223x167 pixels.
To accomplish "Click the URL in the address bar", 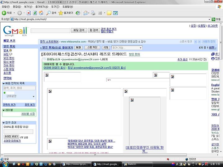I will pos(30,19).
